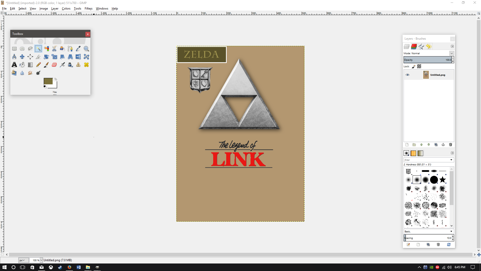Select the Perspective tool
The height and width of the screenshot is (271, 481).
70,57
